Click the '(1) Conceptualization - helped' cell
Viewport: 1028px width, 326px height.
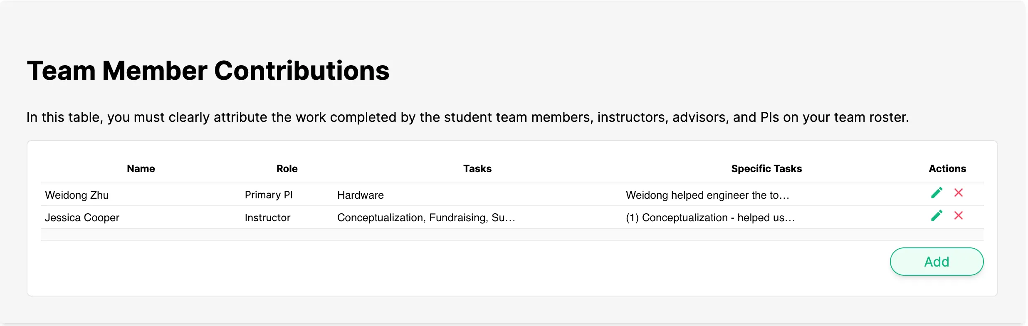click(x=710, y=218)
